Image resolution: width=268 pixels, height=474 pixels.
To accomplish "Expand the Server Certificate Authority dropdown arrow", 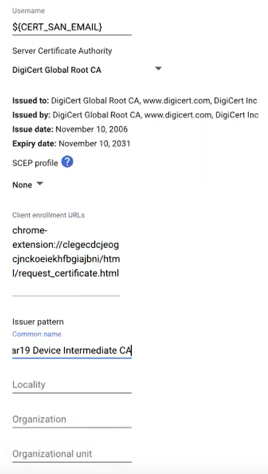I will coord(158,69).
